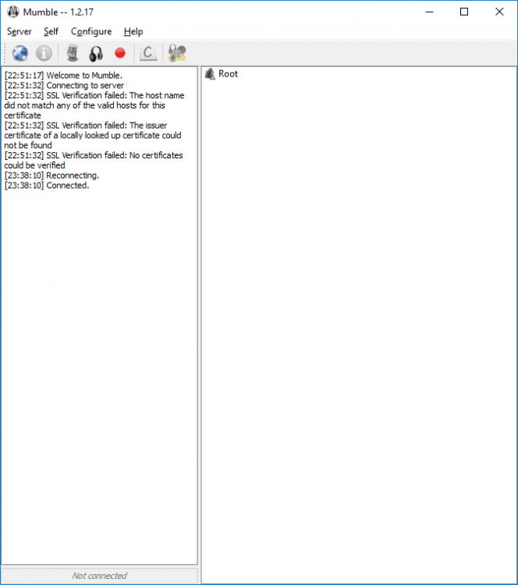Start recording with the red record button

coord(119,53)
